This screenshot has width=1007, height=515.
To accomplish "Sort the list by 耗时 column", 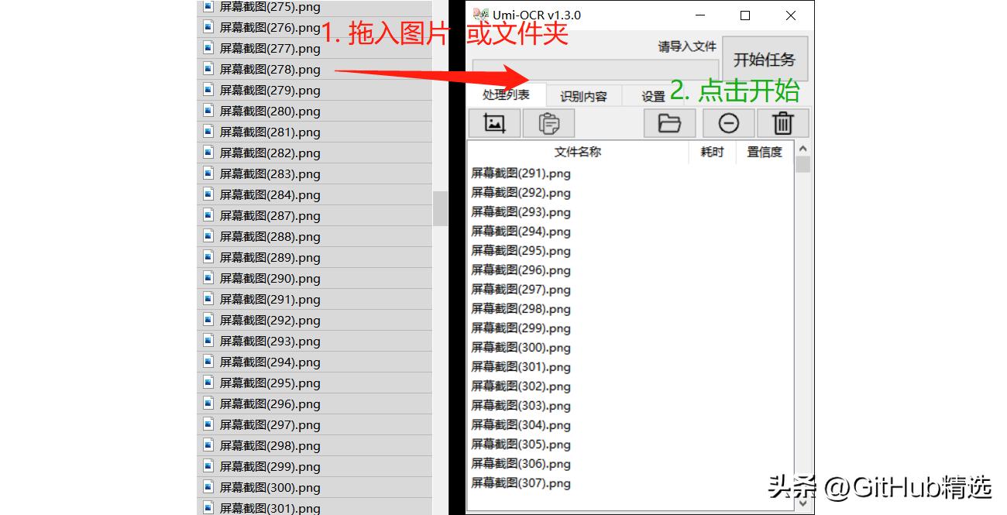I will point(710,152).
